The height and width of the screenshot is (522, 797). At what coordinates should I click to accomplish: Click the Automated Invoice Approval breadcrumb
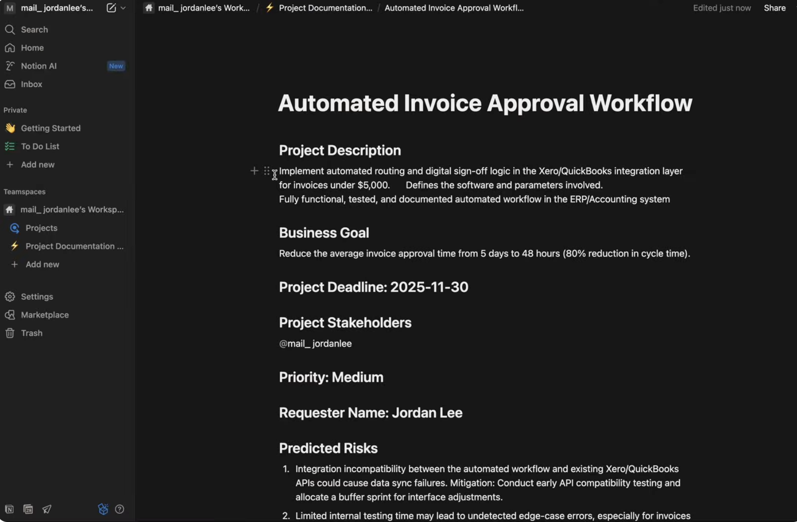[x=454, y=8]
